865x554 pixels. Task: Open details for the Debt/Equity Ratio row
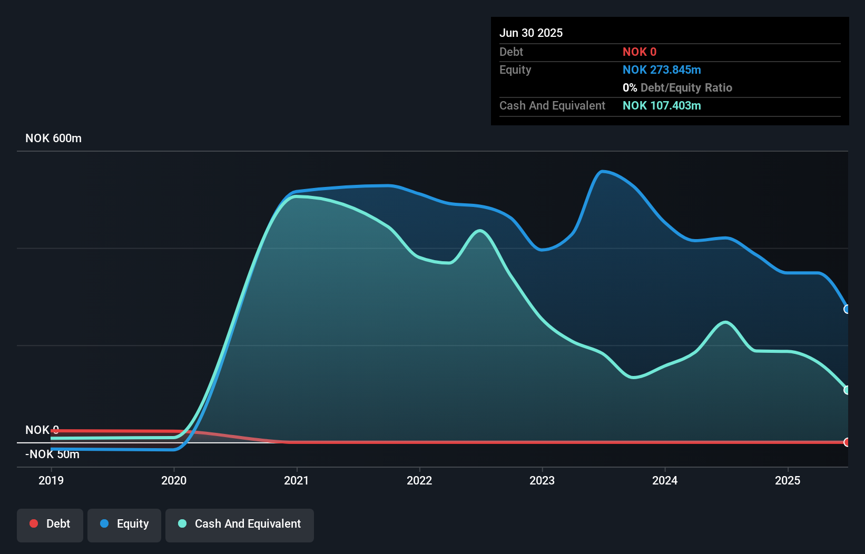[x=677, y=87]
